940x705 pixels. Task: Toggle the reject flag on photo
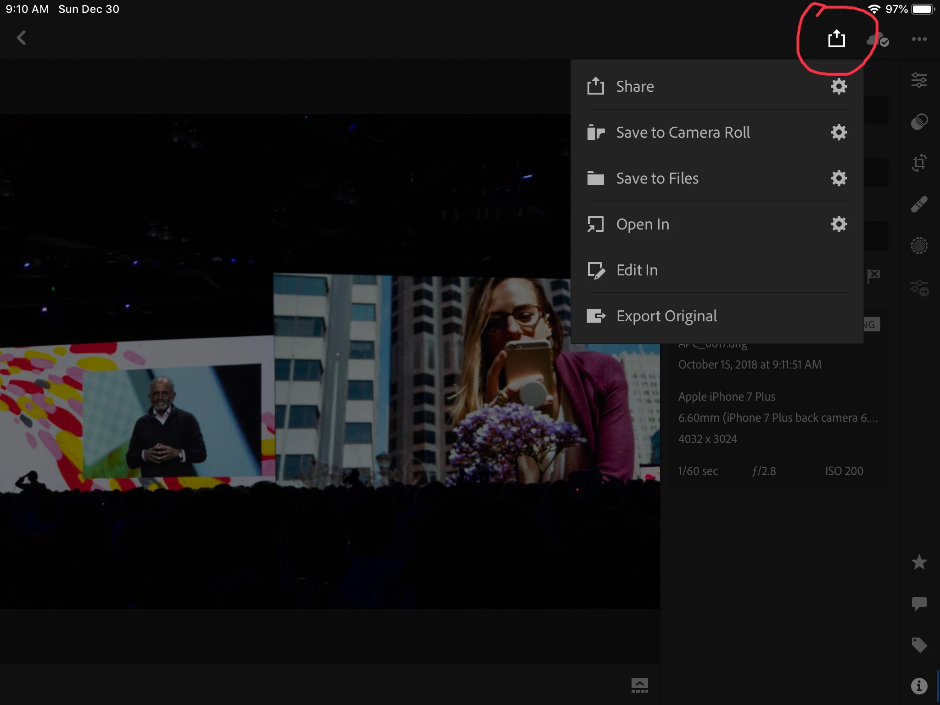click(873, 275)
